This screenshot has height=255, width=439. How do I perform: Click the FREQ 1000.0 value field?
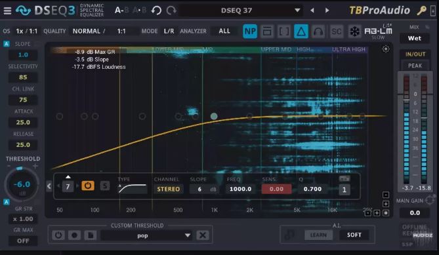[240, 189]
